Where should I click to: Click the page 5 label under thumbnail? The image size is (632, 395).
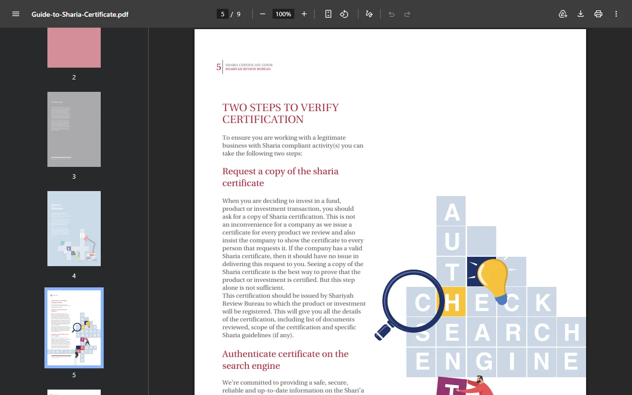[x=74, y=375]
